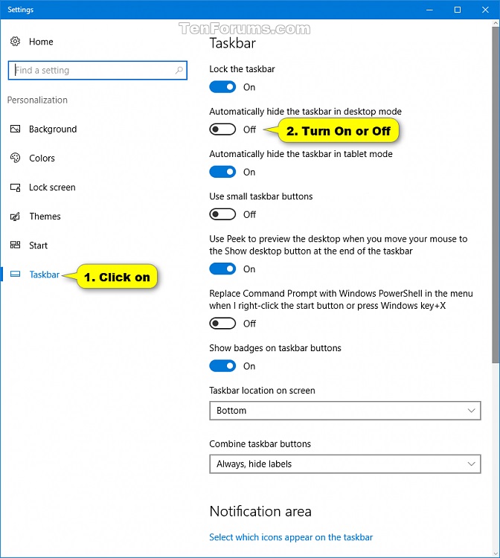Disable auto-hide taskbar in tablet mode
The image size is (500, 558).
click(x=222, y=172)
